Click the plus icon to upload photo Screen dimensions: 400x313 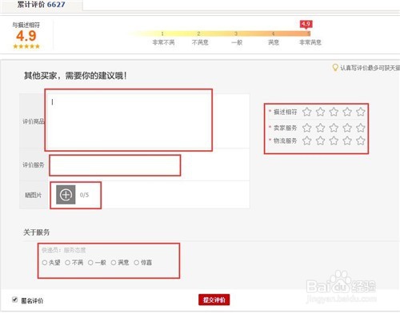(66, 195)
